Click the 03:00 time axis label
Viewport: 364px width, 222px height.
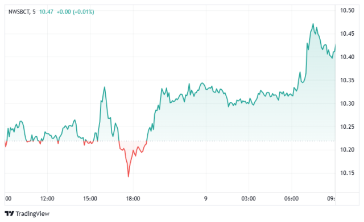[249, 199]
